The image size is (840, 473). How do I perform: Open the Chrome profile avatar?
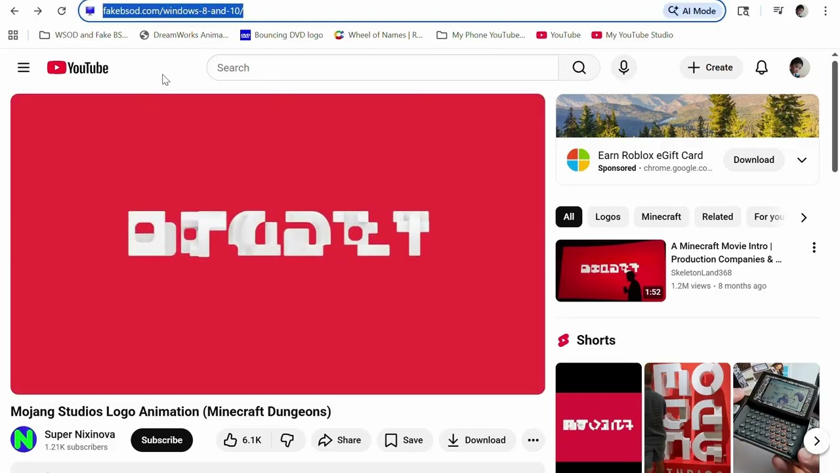[801, 11]
